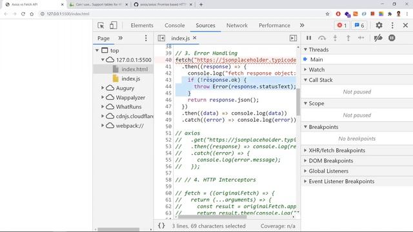Open the Performance tab
Viewport: 413px width, 232px height.
(x=274, y=25)
